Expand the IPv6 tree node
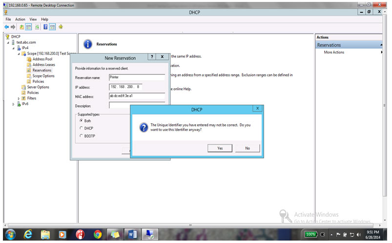 point(14,104)
